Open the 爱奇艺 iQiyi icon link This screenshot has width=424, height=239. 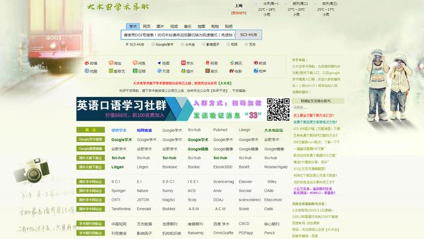(x=117, y=71)
